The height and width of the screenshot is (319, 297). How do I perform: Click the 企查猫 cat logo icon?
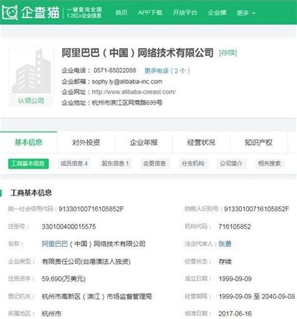tap(9, 13)
